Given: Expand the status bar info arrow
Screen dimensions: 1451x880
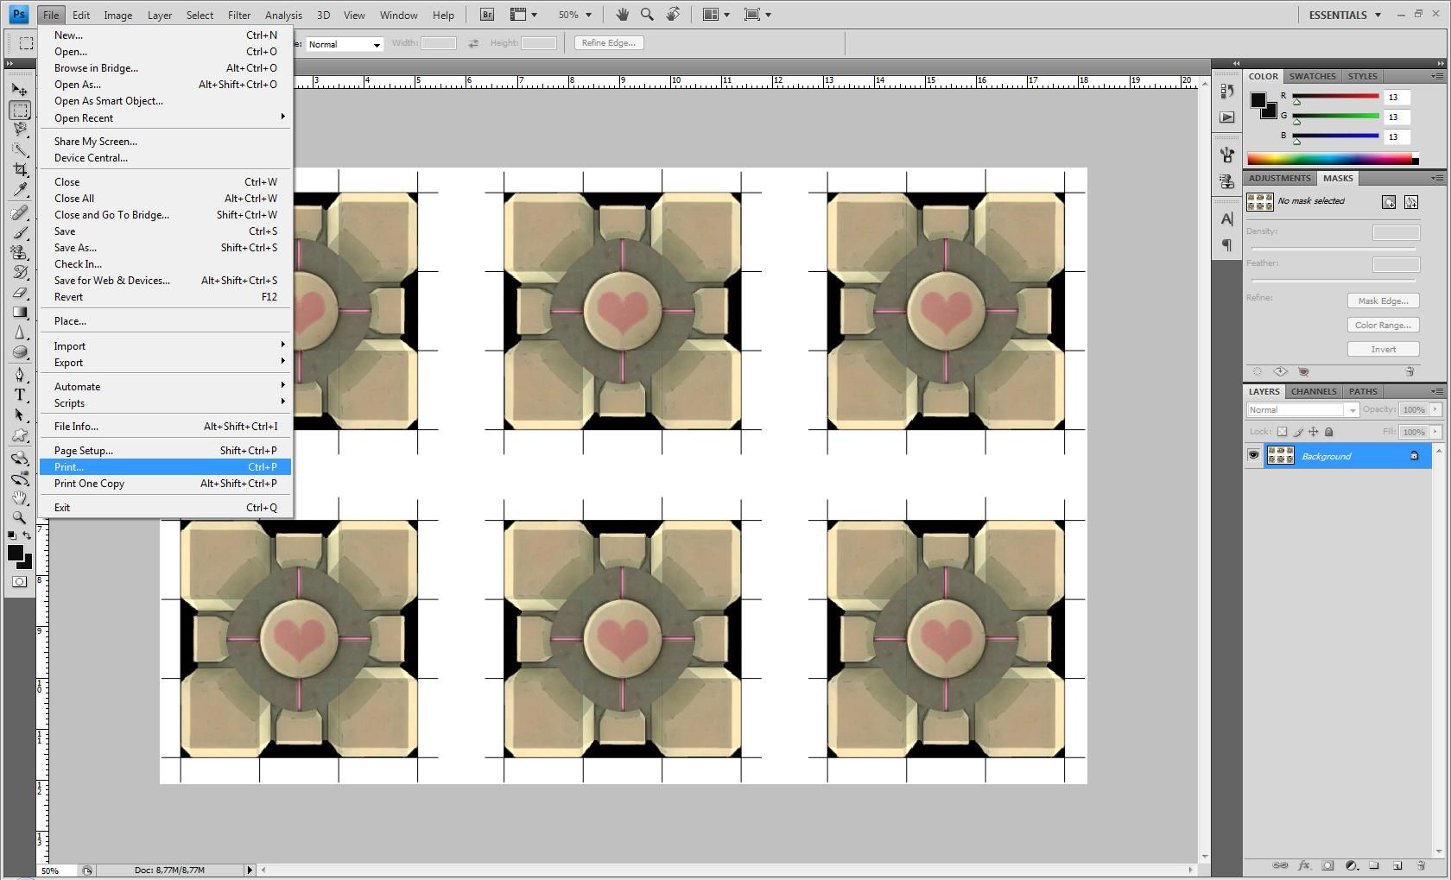Looking at the screenshot, I should pyautogui.click(x=250, y=870).
